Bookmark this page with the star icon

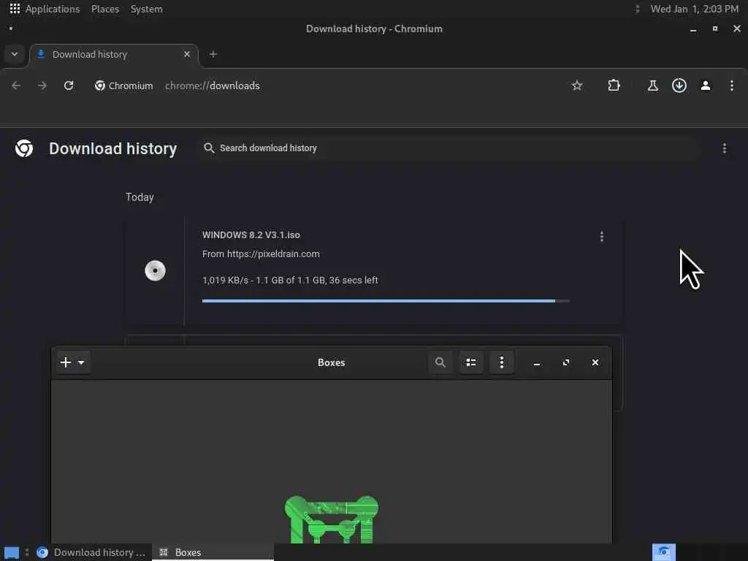577,85
